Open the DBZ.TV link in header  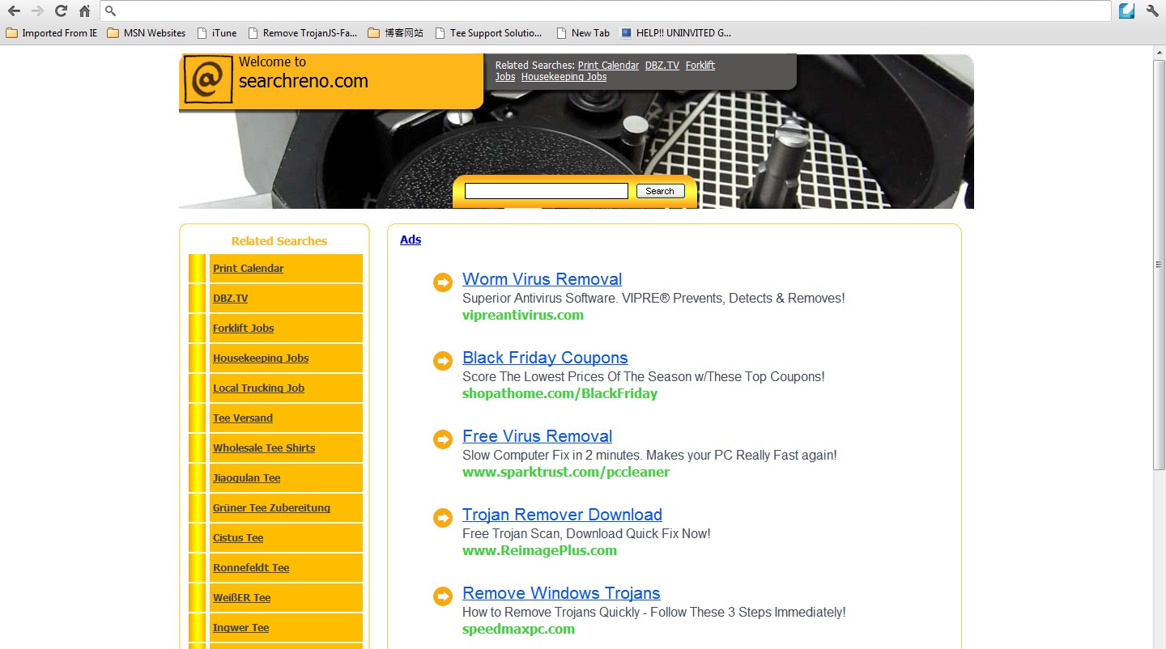click(x=662, y=66)
